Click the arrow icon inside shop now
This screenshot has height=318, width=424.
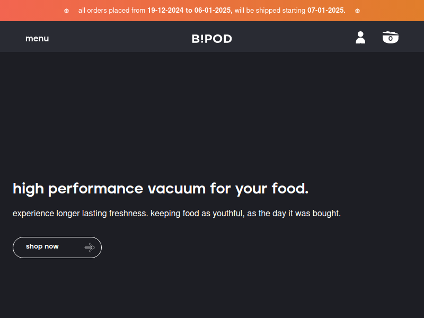pyautogui.click(x=90, y=248)
